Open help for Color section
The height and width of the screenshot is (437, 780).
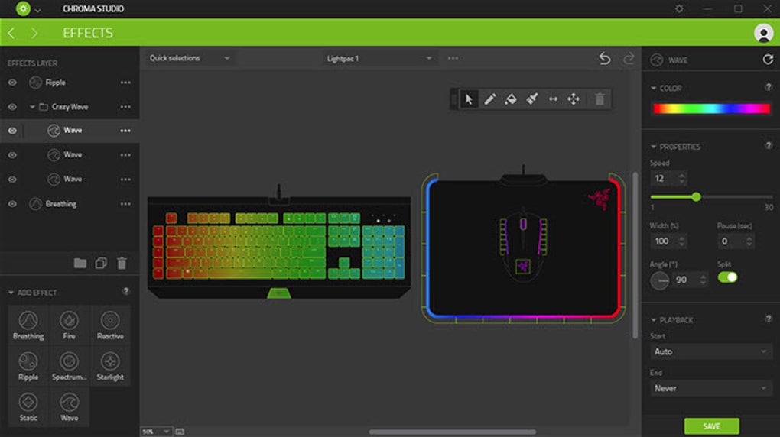[x=769, y=87]
